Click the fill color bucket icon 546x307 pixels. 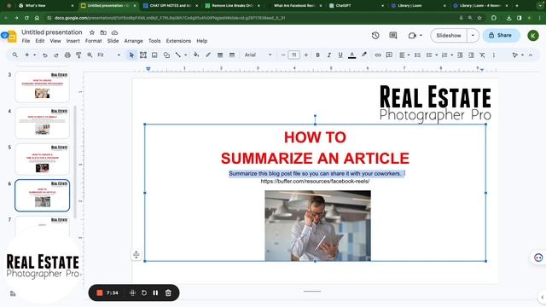click(196, 55)
